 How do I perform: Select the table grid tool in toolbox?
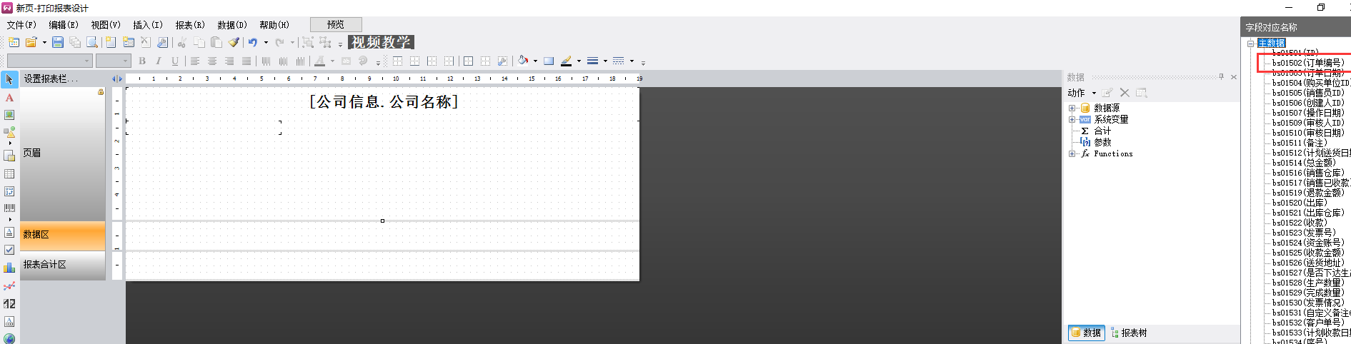(9, 174)
